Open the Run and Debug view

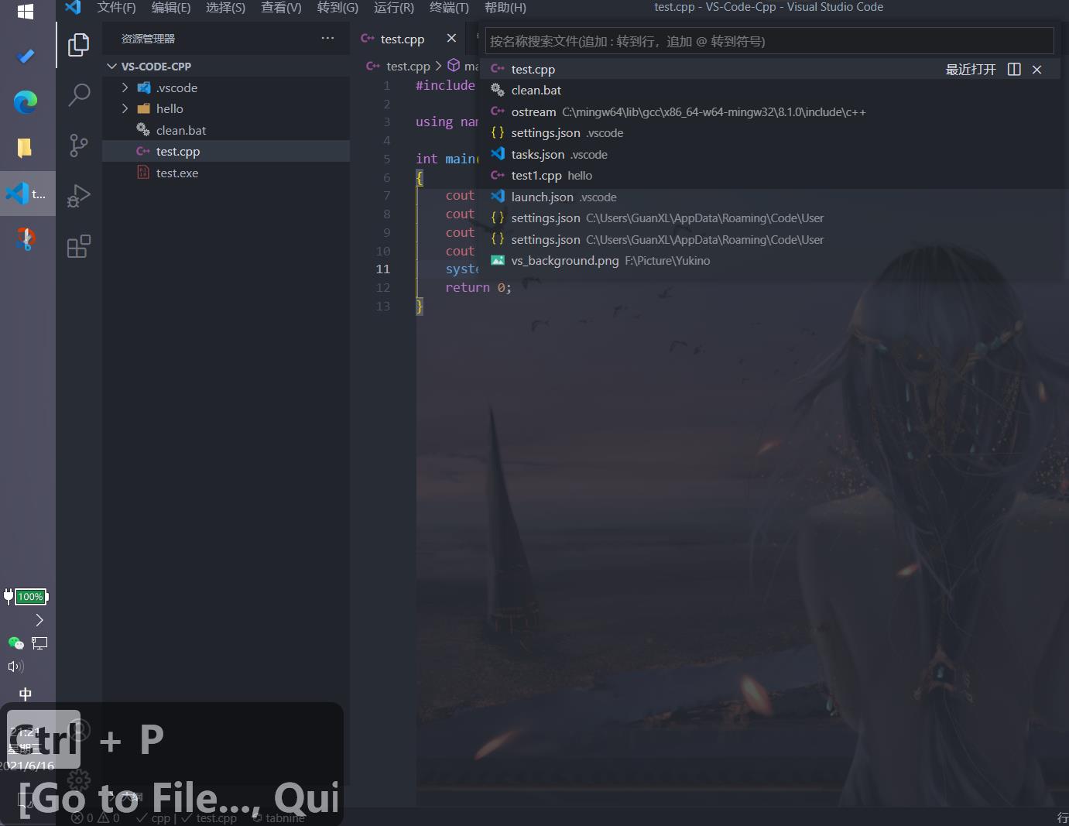click(x=78, y=196)
